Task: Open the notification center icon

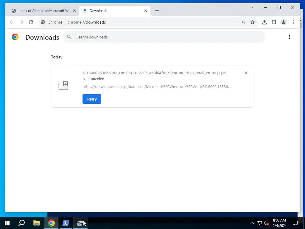Action: (295, 223)
